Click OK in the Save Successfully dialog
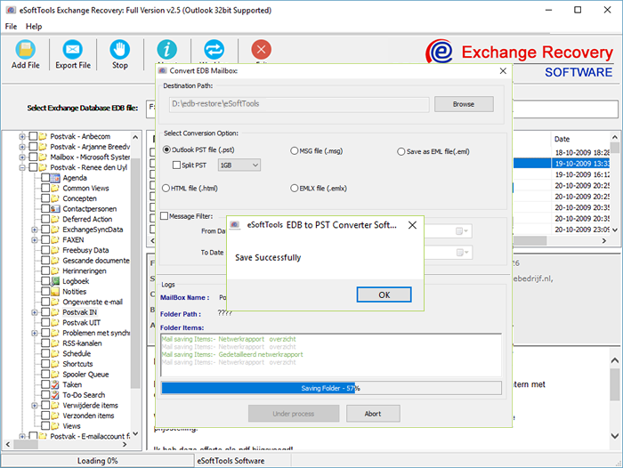The width and height of the screenshot is (623, 468). (x=384, y=295)
